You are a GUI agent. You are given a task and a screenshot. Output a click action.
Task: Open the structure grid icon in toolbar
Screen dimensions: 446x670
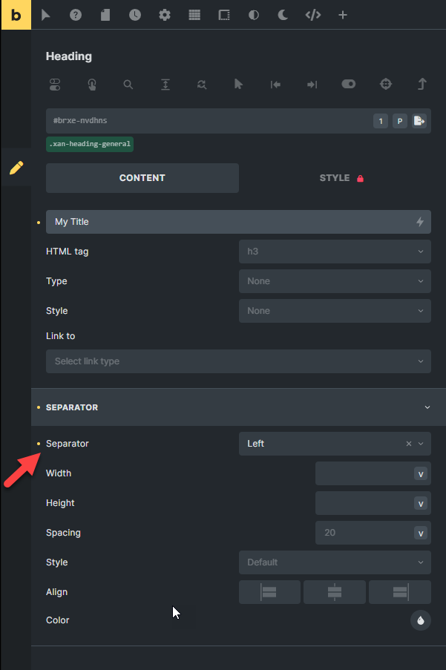click(x=194, y=15)
